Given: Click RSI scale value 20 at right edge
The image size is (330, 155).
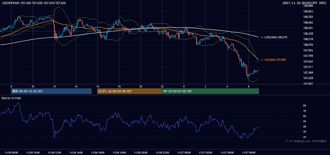Looking at the screenshot, I should (305, 137).
